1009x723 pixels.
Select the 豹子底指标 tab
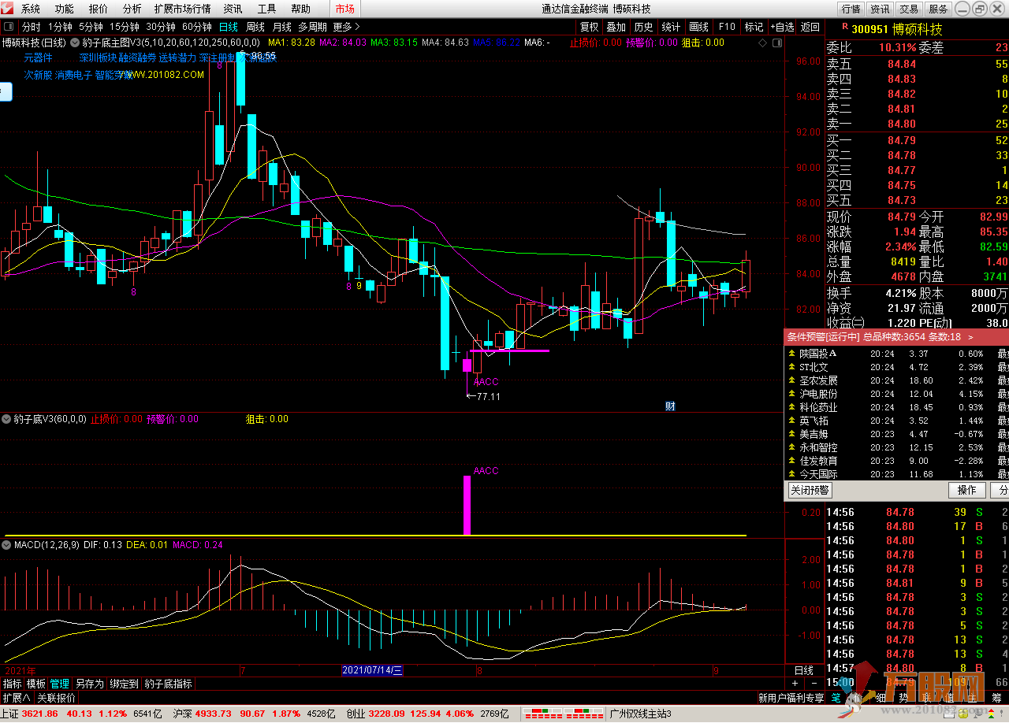168,684
